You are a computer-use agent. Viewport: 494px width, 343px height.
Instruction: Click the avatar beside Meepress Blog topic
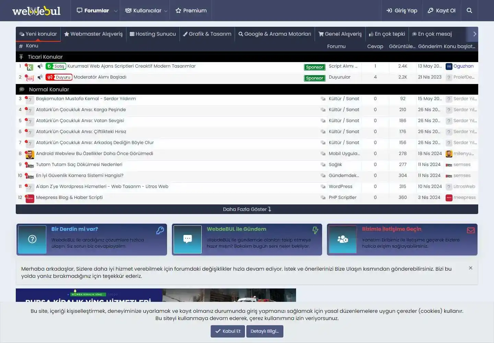[30, 199]
